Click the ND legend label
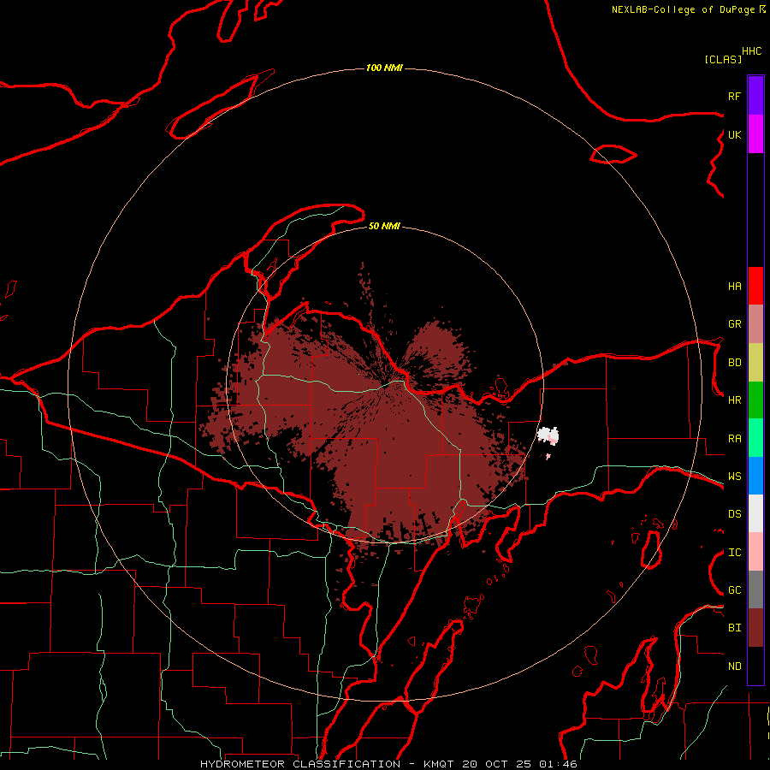The image size is (770, 770). (x=735, y=666)
